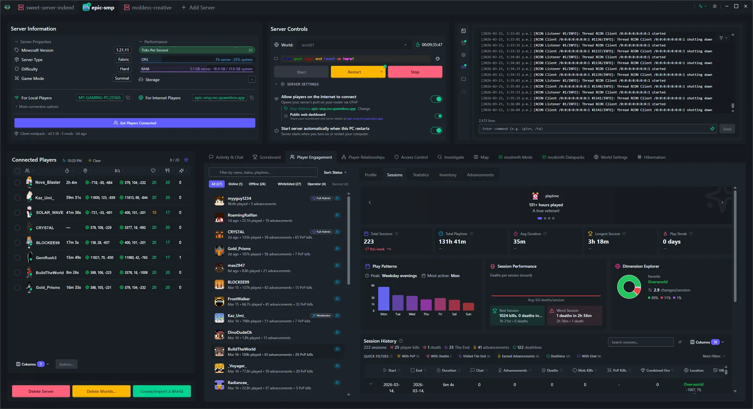Open the console terminal panel icon

point(463,31)
